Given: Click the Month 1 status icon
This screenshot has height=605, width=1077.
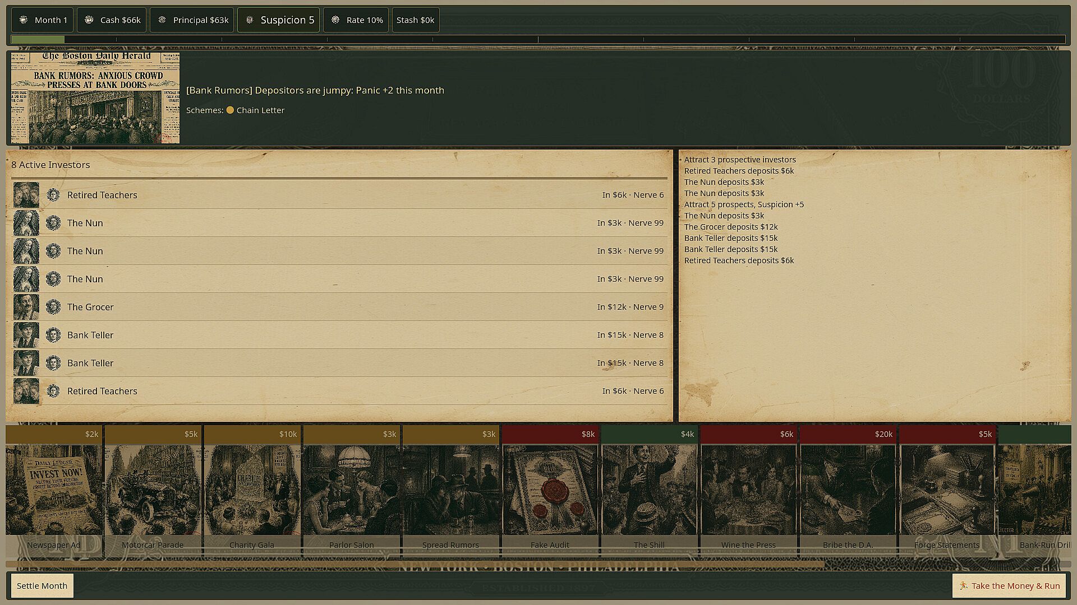Looking at the screenshot, I should click(x=24, y=20).
